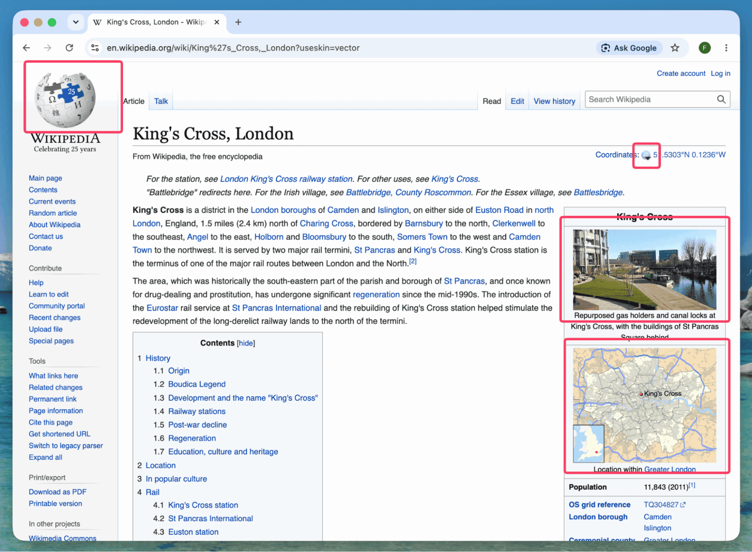This screenshot has width=752, height=552.
Task: Open site information icon in address bar
Action: tap(95, 48)
